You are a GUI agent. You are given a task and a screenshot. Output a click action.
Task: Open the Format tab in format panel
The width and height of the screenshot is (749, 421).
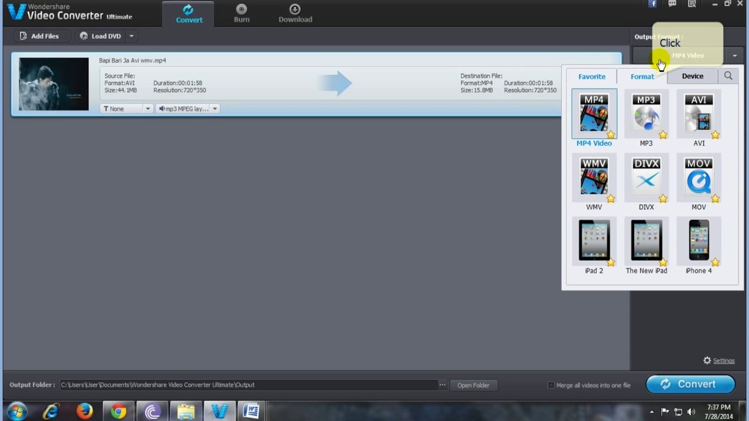point(642,77)
